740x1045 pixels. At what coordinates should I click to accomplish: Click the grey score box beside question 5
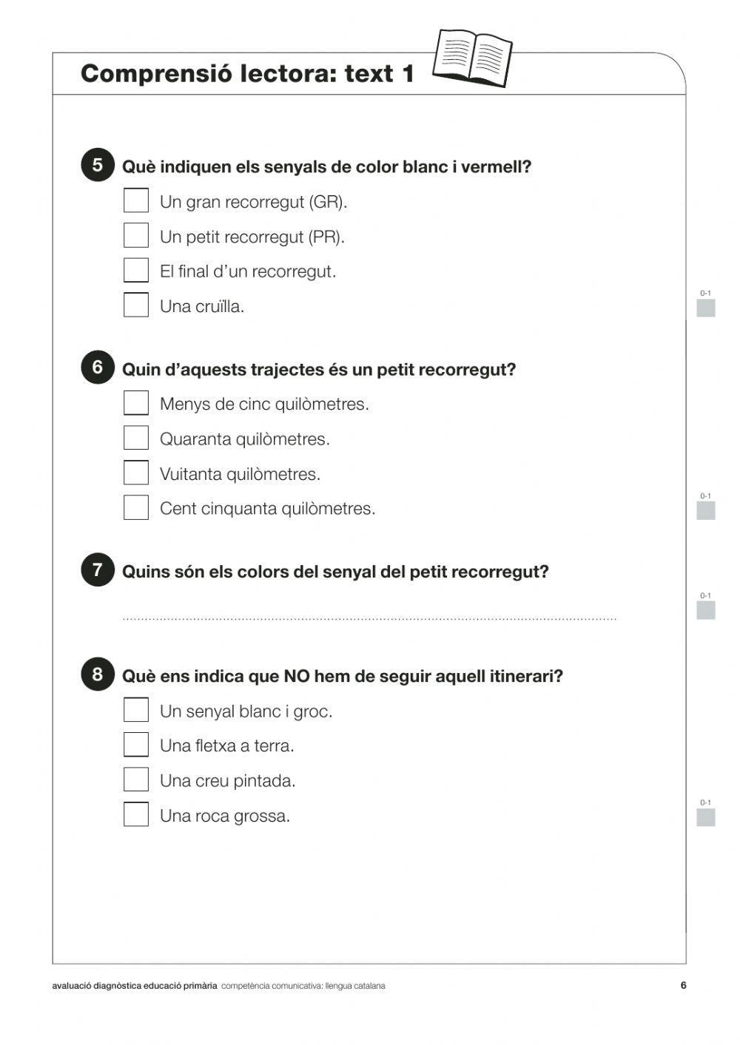point(706,308)
